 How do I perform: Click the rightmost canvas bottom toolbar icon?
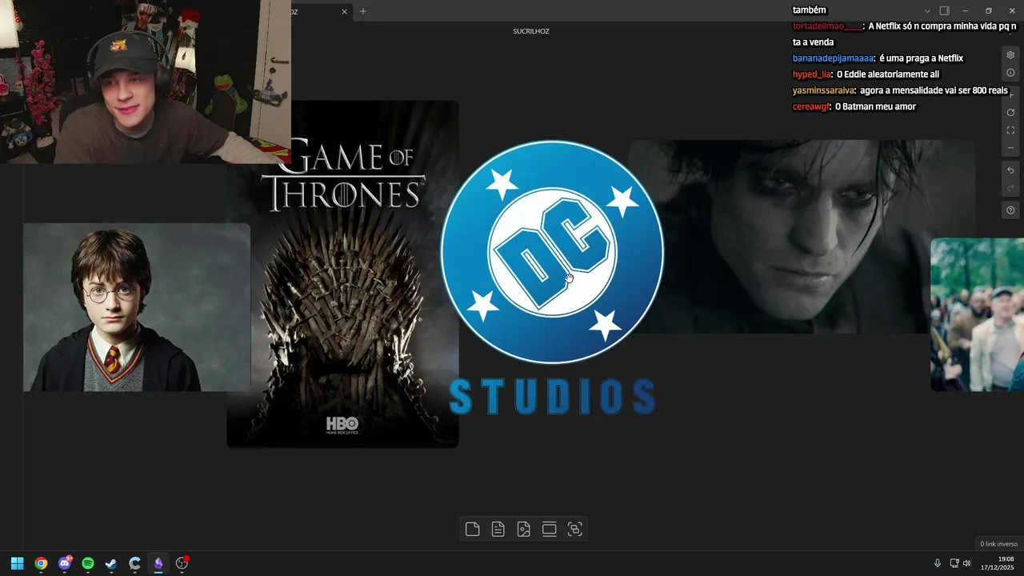click(x=575, y=529)
